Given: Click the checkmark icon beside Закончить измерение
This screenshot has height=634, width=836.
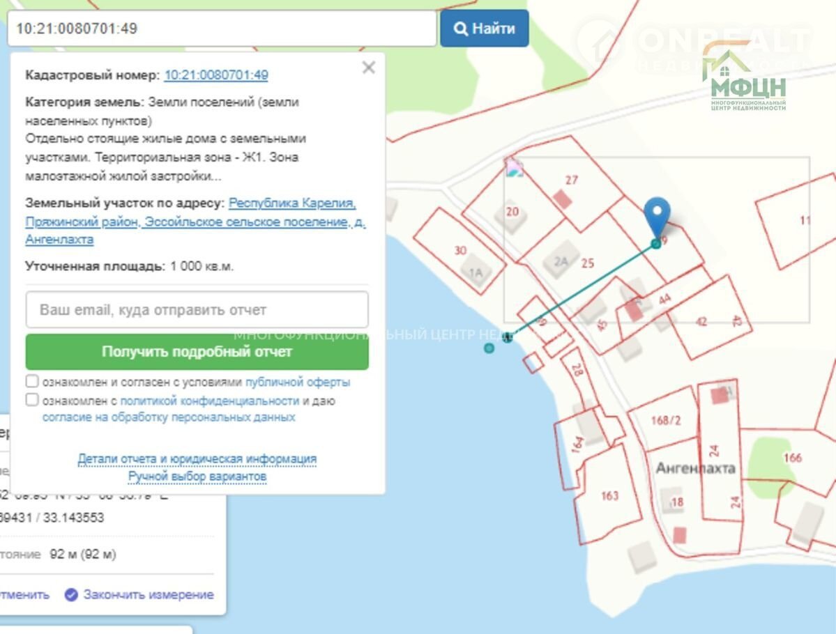Looking at the screenshot, I should coord(71,595).
